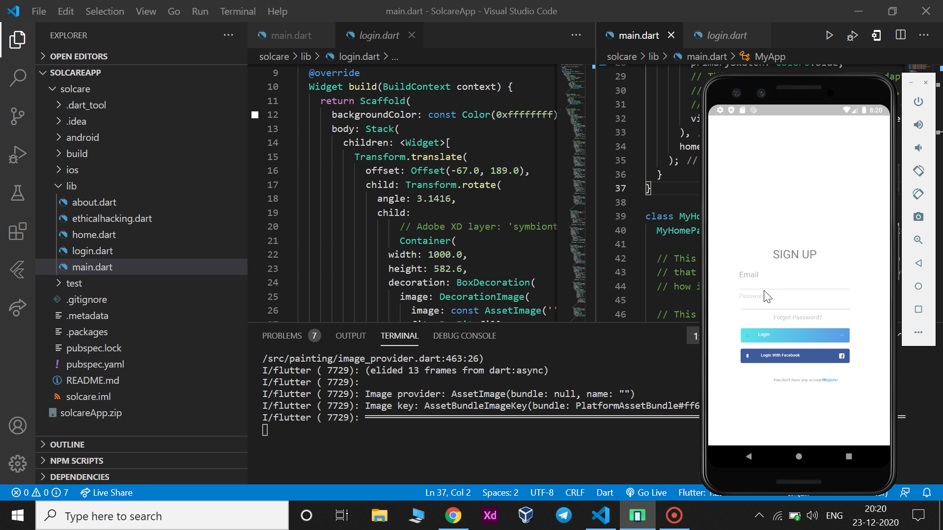The image size is (943, 530).
Task: Open the Search view in activity bar
Action: 18,78
